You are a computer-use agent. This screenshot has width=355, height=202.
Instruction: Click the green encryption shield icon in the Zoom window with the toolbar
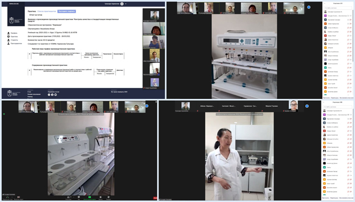click(x=4, y=114)
